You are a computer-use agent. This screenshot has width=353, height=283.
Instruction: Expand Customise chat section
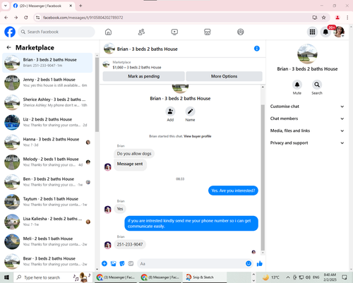[x=307, y=107]
